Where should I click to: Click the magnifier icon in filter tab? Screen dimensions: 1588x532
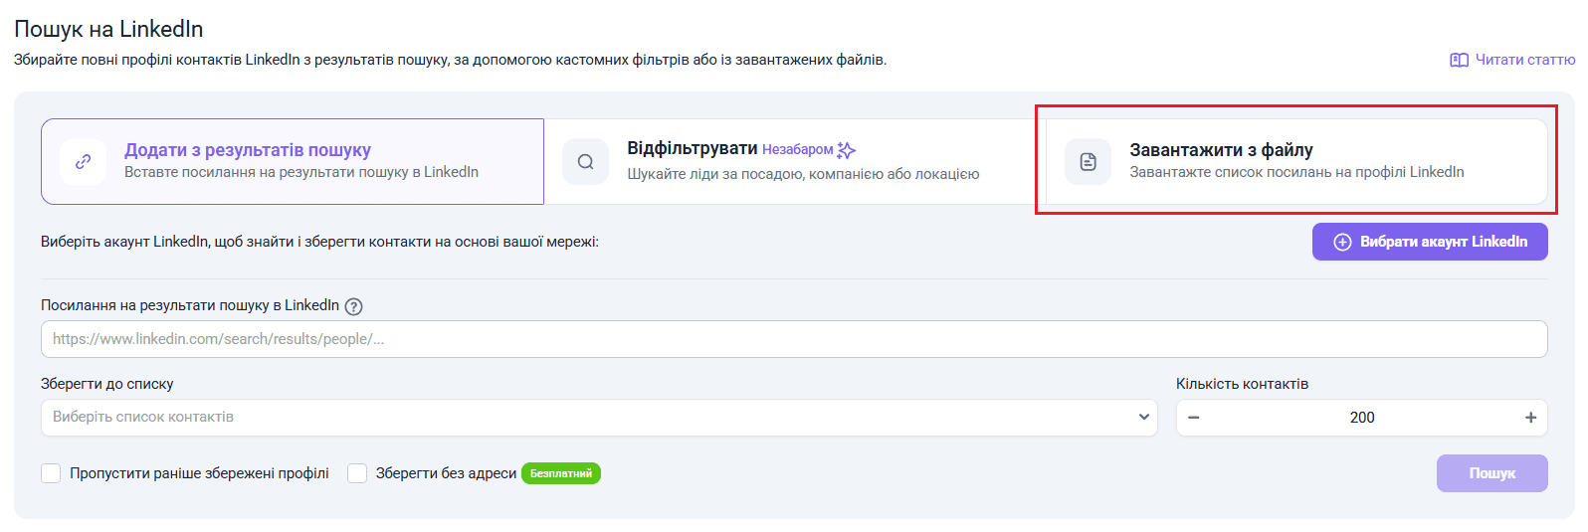pos(586,162)
